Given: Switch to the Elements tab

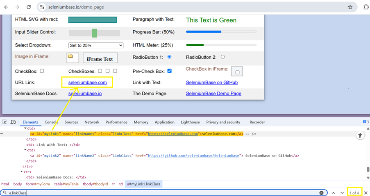Looking at the screenshot, I should [30, 122].
